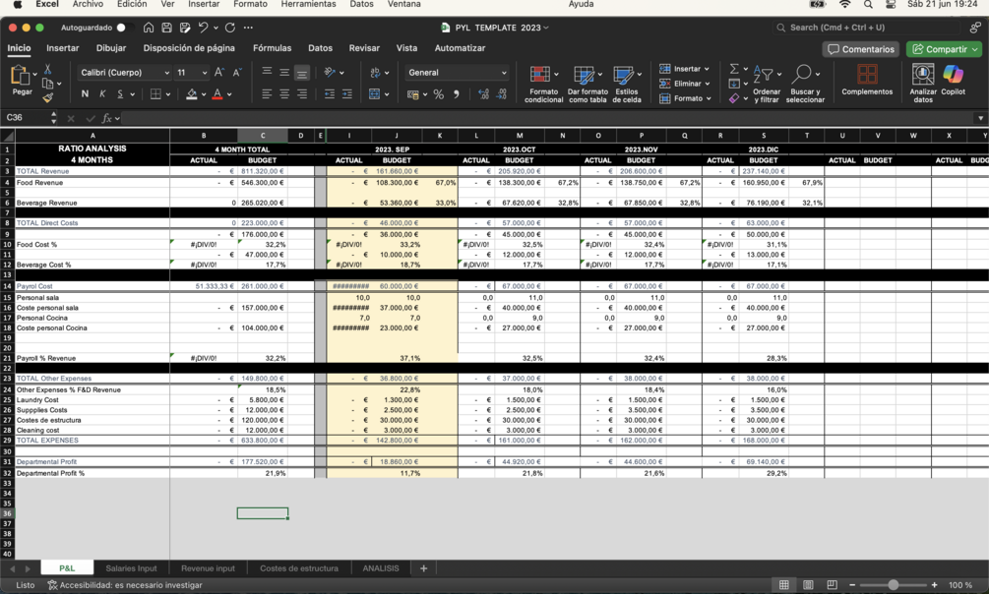Image resolution: width=989 pixels, height=594 pixels.
Task: Click the Increase Indent icon
Action: pyautogui.click(x=347, y=94)
